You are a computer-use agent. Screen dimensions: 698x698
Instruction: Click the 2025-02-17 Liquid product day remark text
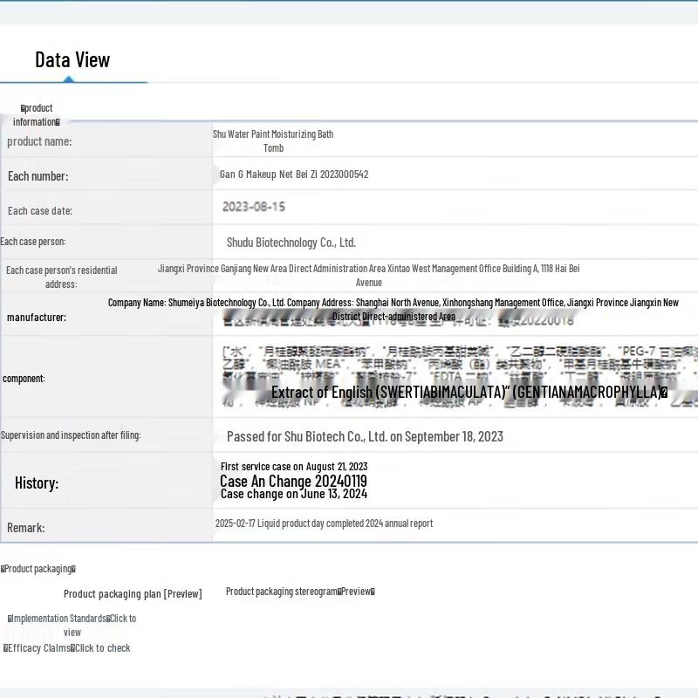(324, 523)
